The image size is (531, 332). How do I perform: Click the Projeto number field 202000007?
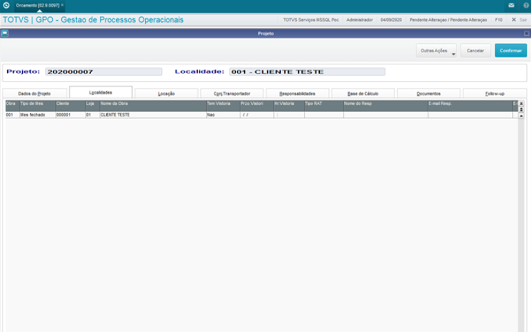pyautogui.click(x=103, y=72)
